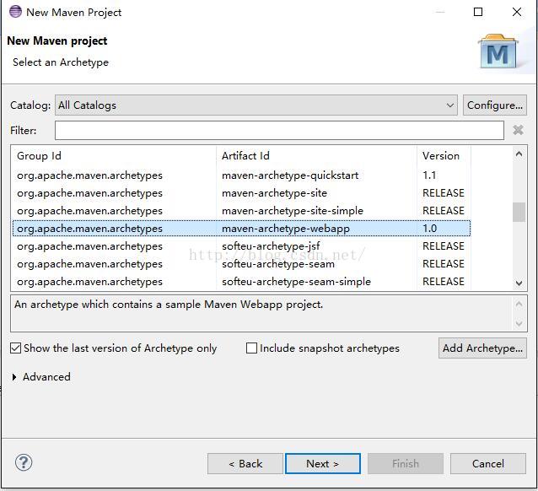Viewport: 538px width, 491px height.
Task: Open the Catalog dropdown
Action: (256, 105)
